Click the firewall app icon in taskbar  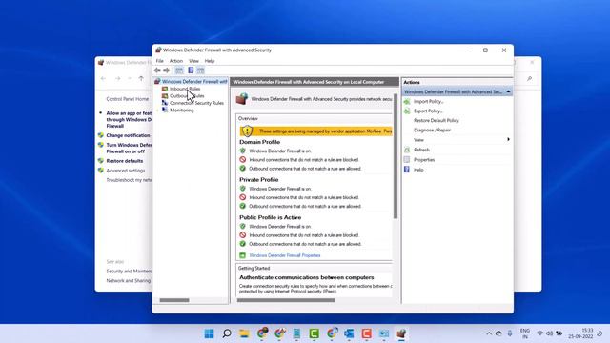pos(401,333)
